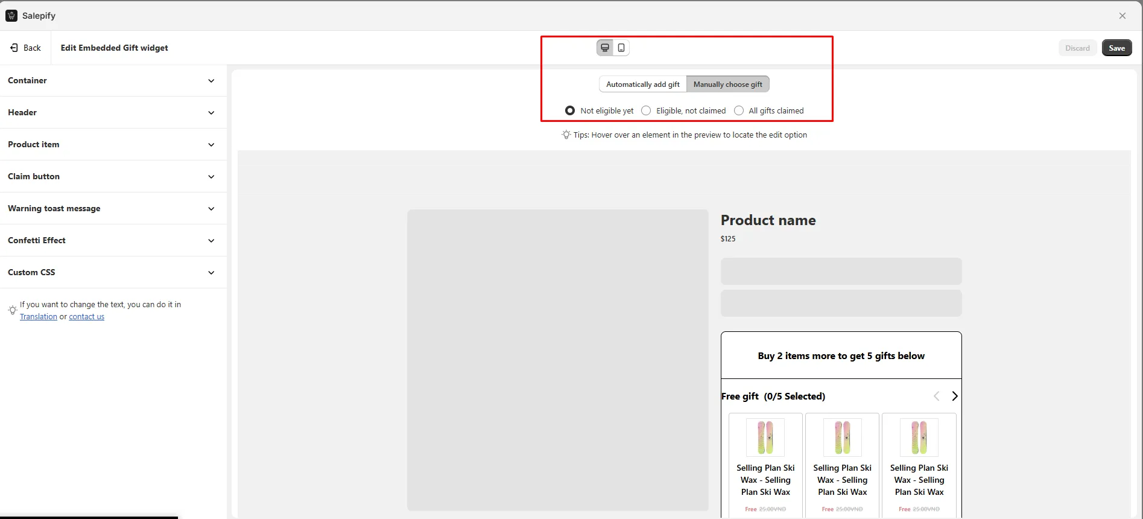Click the Buy 2 items more banner text

[x=841, y=356]
